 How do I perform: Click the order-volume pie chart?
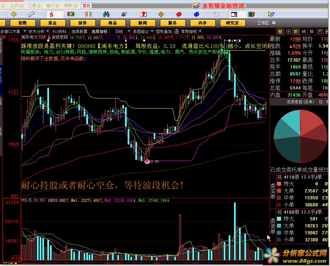(x=300, y=136)
